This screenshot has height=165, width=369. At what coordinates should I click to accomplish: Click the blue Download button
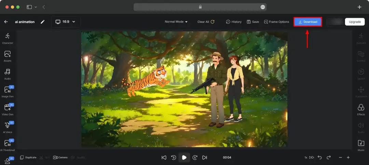pyautogui.click(x=307, y=22)
